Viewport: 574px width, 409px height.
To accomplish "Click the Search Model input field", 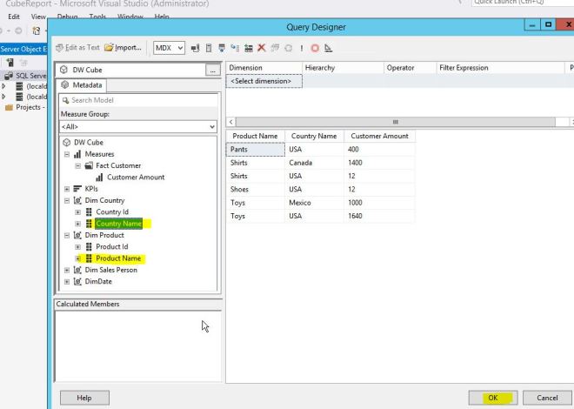I will coord(139,100).
